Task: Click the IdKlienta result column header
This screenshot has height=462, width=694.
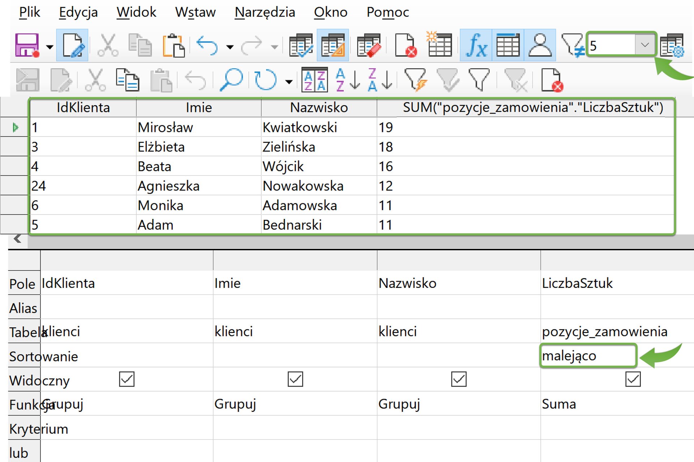Action: (83, 107)
